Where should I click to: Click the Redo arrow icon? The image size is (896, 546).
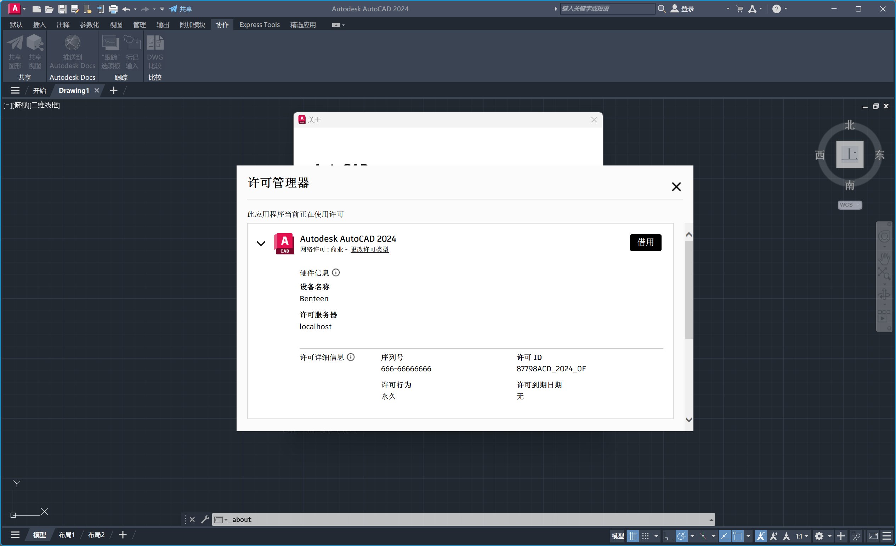[145, 9]
